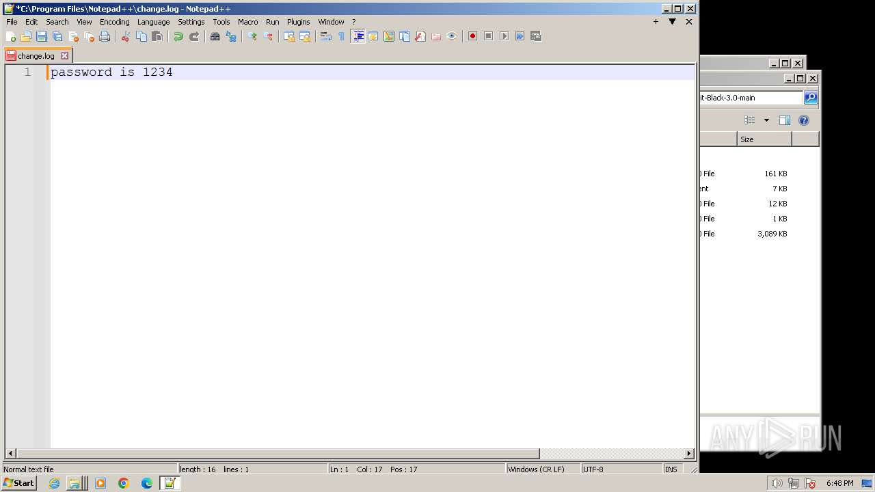The width and height of the screenshot is (875, 492).
Task: Open the File menu
Action: [x=12, y=22]
